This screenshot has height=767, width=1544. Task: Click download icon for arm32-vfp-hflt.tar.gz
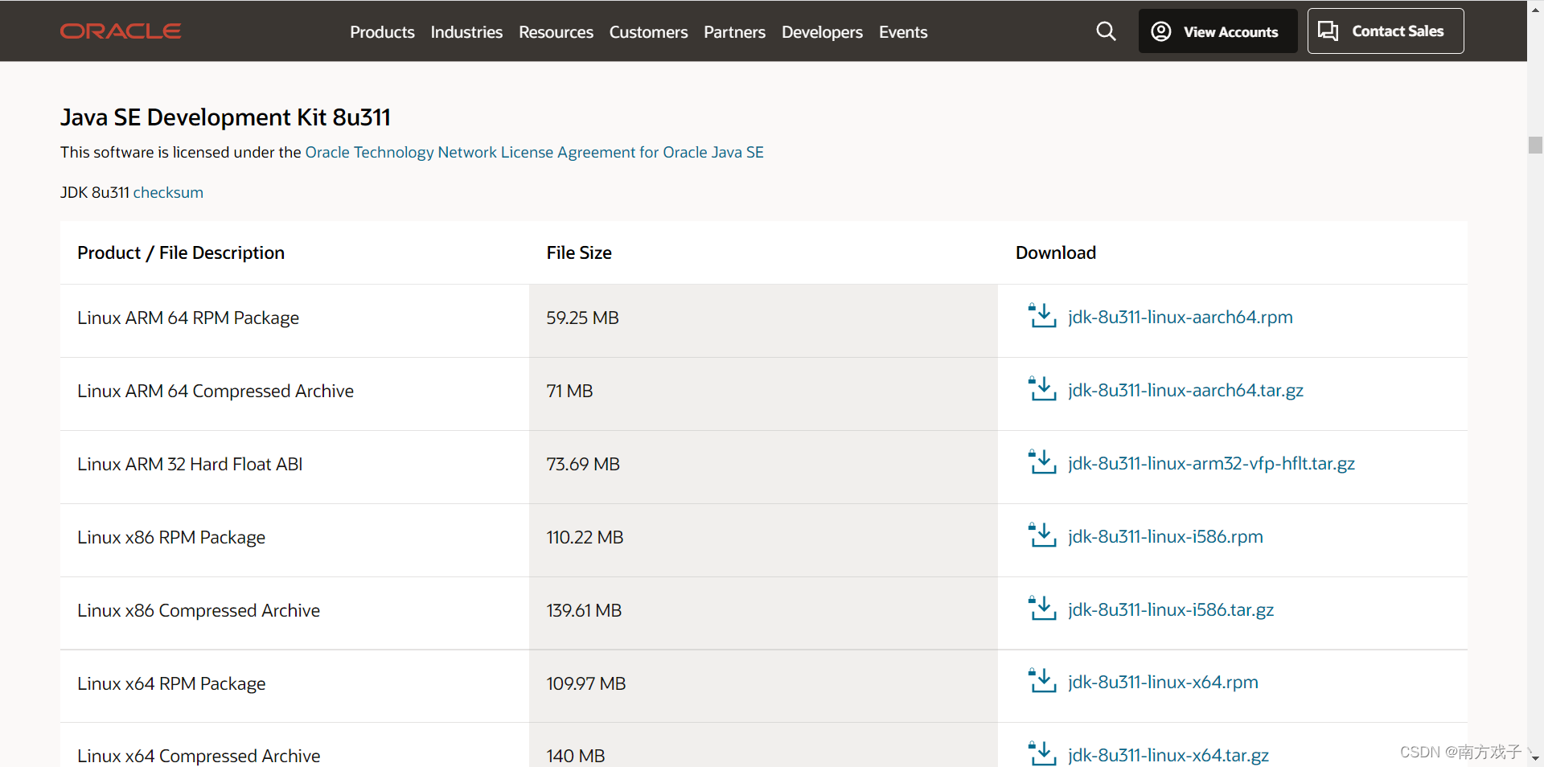[x=1042, y=462]
